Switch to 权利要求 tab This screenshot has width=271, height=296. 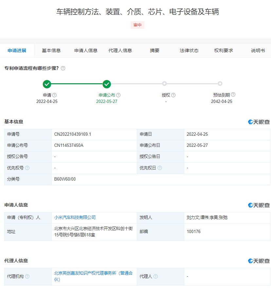(x=224, y=50)
